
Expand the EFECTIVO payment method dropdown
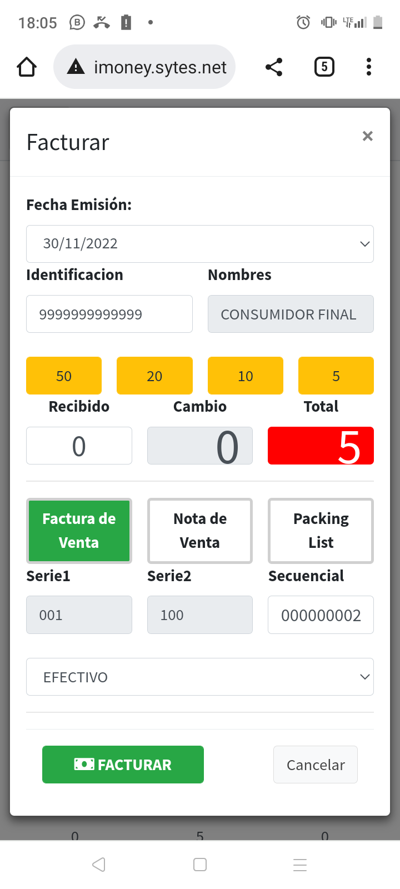pos(200,677)
